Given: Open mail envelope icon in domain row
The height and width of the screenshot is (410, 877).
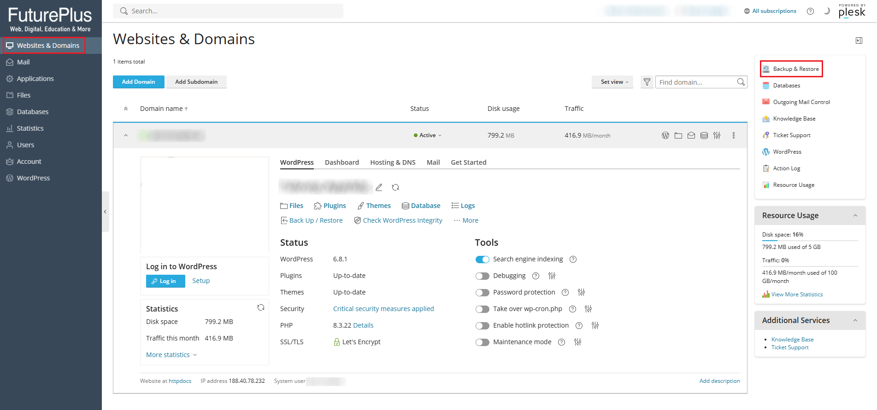Looking at the screenshot, I should coord(691,135).
